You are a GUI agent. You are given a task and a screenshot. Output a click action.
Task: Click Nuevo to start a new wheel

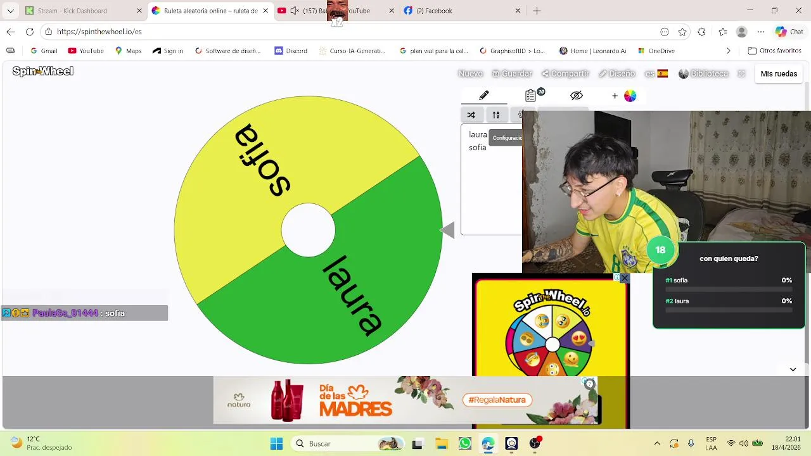tap(470, 73)
